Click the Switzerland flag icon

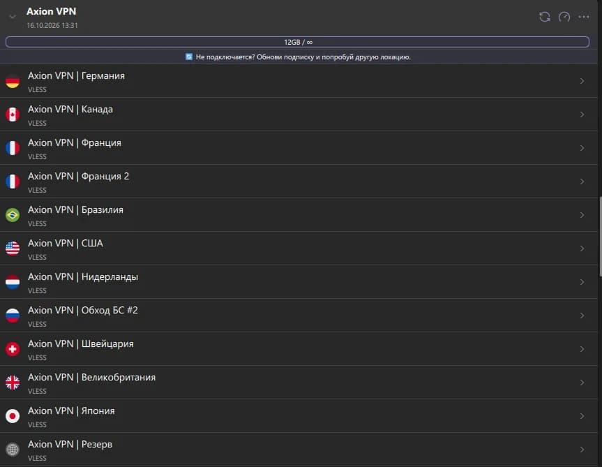13,349
